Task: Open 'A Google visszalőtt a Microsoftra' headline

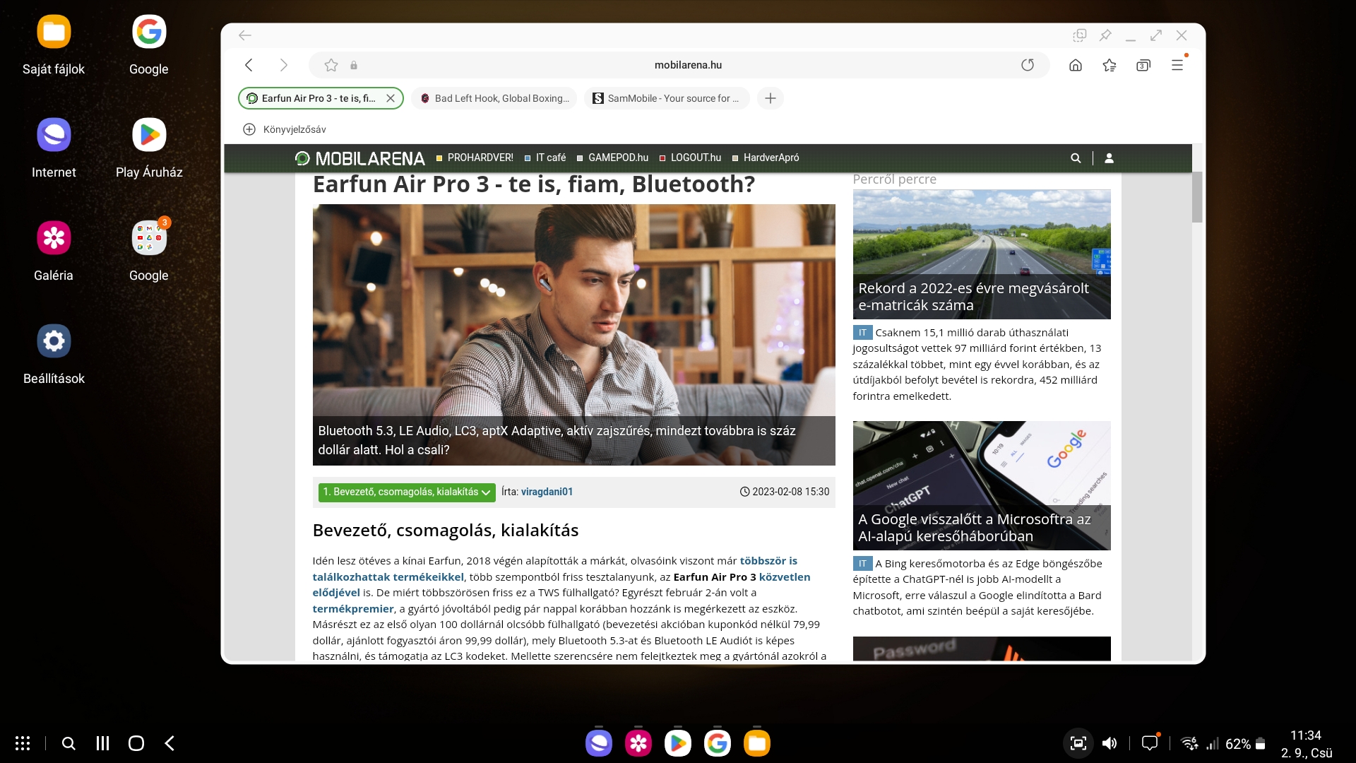Action: [975, 528]
